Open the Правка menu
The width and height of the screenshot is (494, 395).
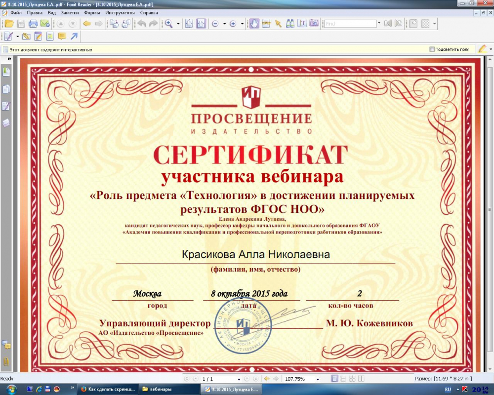tap(35, 13)
